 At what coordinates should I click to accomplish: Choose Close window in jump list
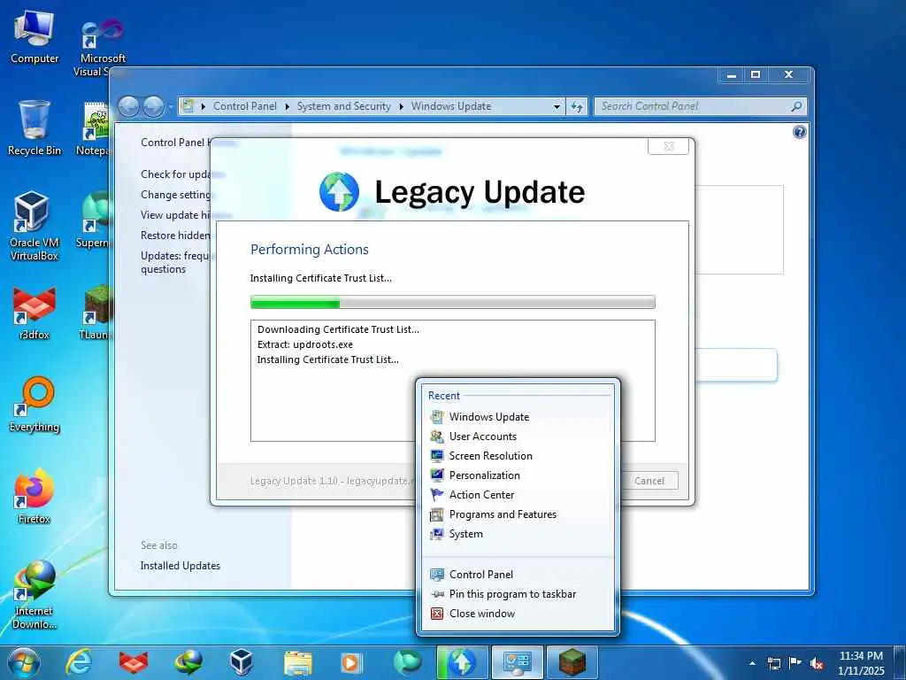click(518, 614)
